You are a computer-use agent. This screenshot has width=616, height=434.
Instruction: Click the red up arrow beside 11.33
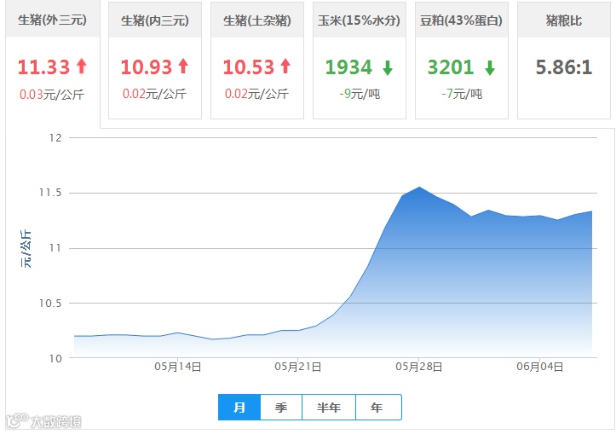pos(81,66)
